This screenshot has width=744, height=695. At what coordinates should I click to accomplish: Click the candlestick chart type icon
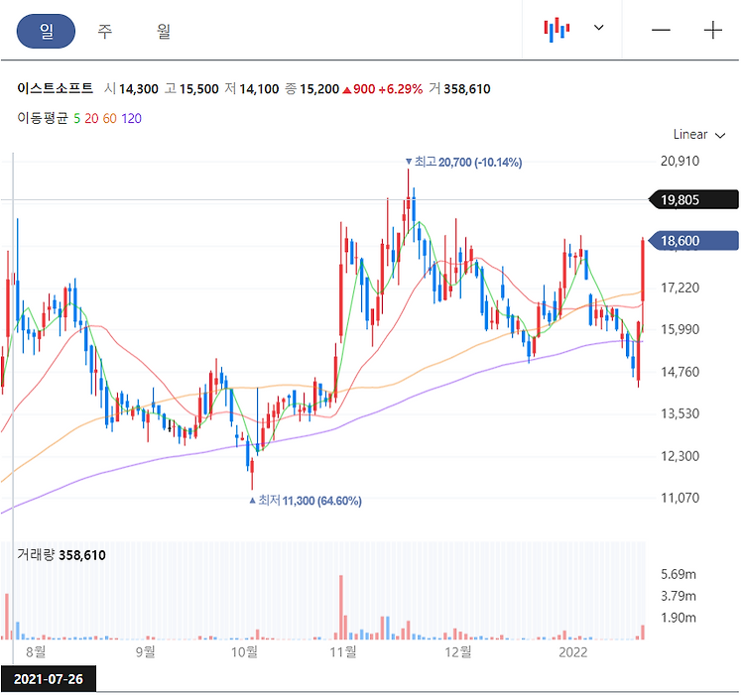click(557, 30)
